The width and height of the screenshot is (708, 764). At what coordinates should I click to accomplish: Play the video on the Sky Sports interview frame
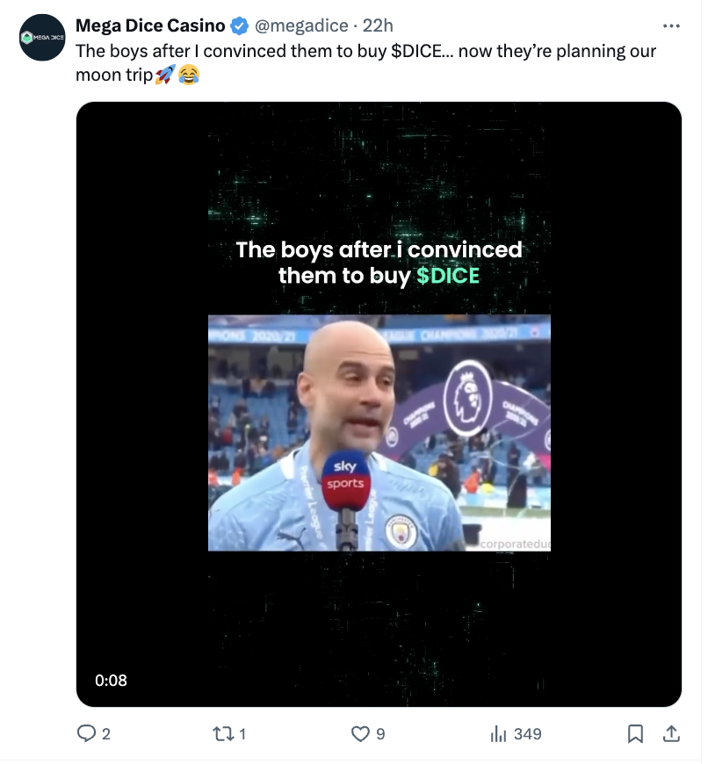click(379, 432)
